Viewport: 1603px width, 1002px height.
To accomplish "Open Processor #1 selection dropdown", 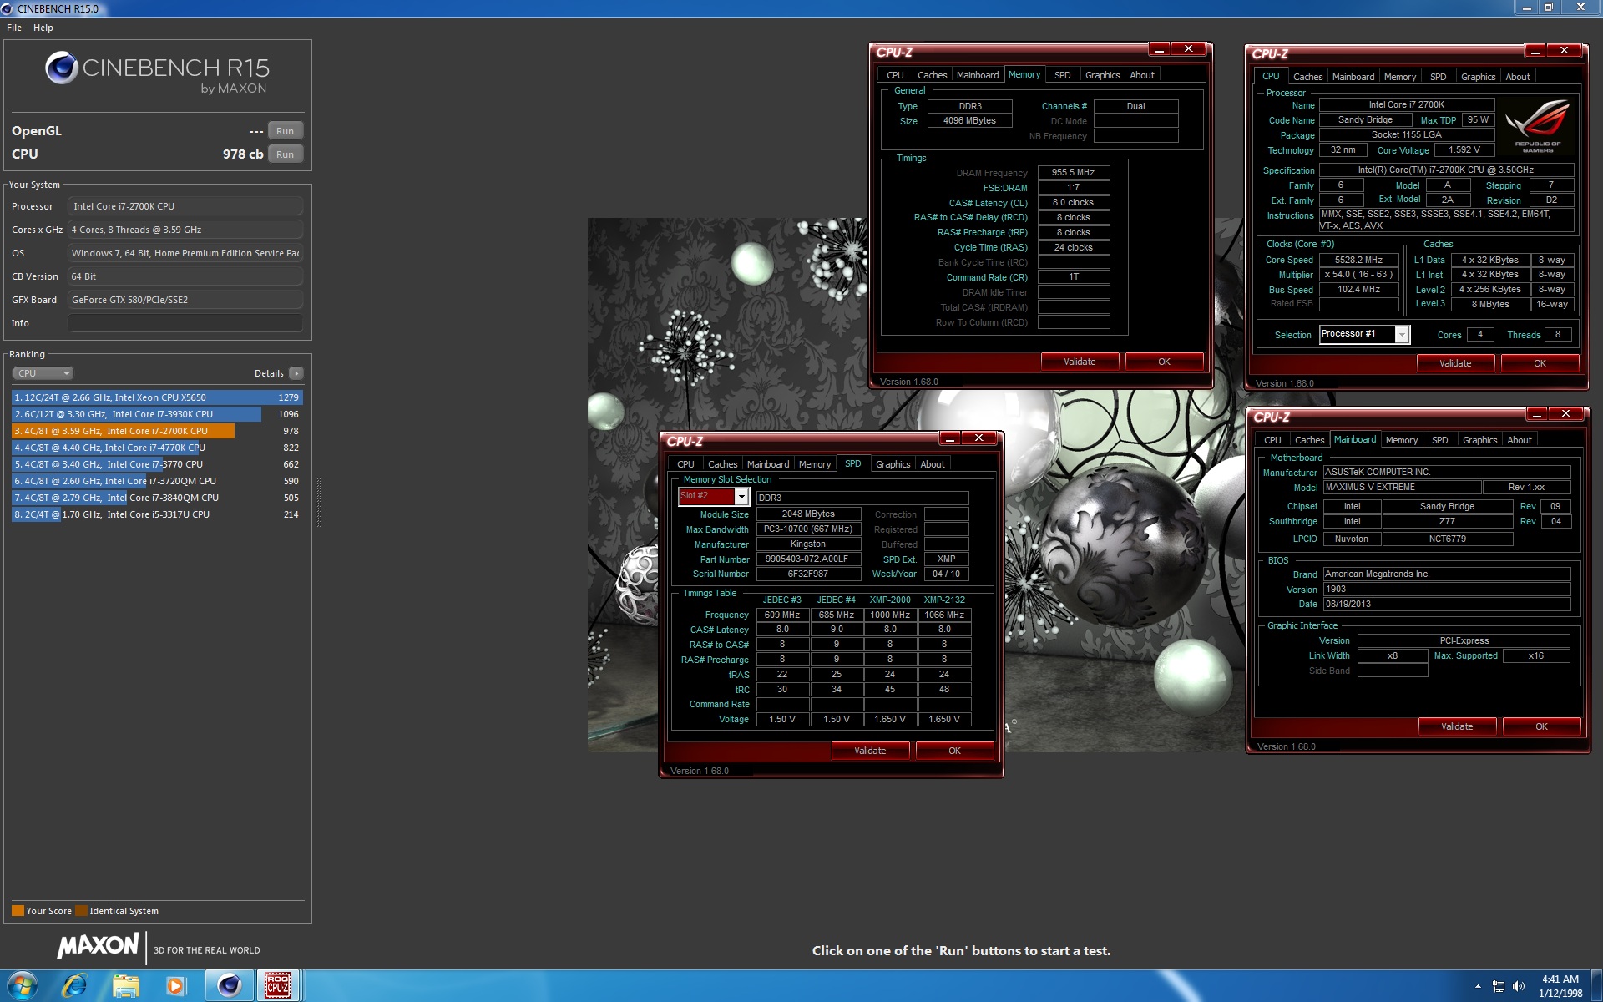I will (x=1402, y=335).
